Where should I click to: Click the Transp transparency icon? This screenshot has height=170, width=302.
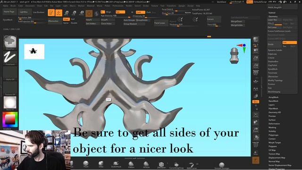256,153
